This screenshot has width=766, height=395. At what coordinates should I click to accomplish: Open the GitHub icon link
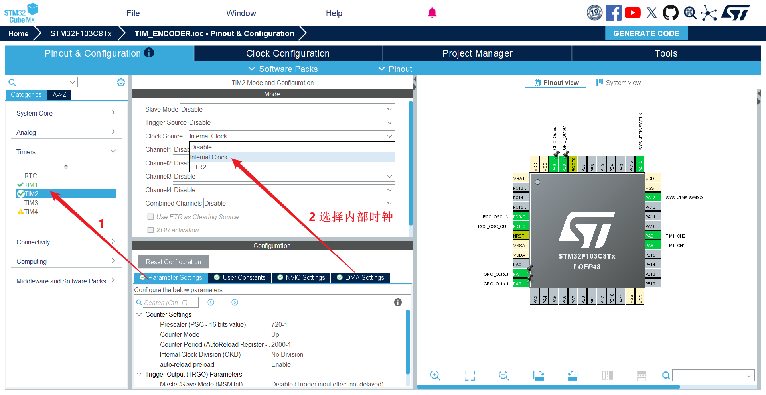[670, 13]
